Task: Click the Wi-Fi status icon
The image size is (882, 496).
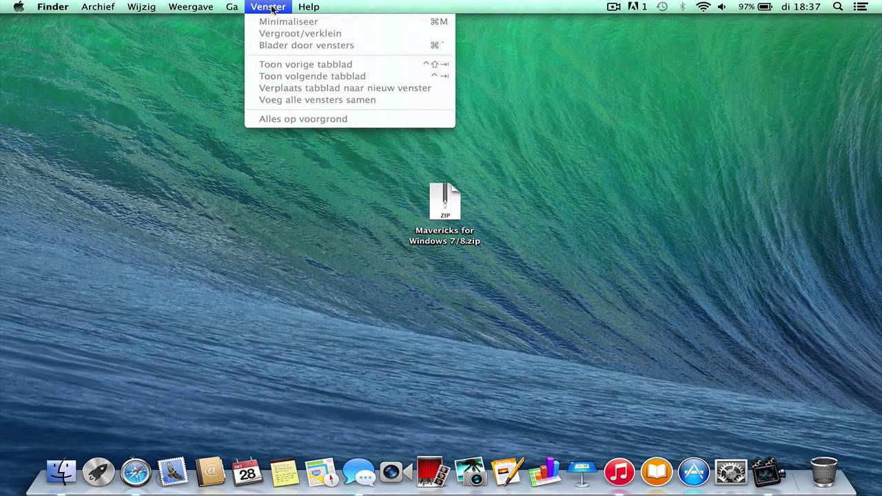Action: coord(703,7)
